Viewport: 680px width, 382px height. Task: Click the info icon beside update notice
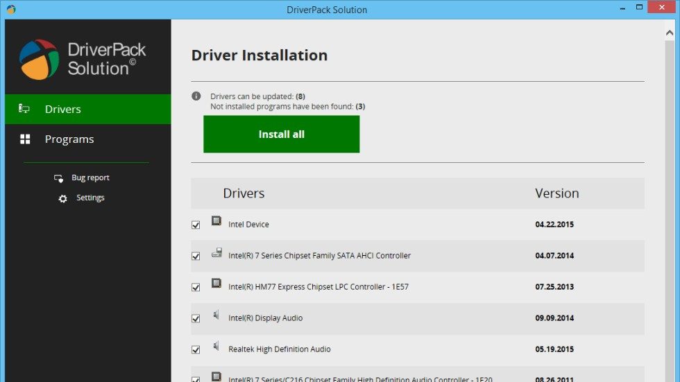(196, 96)
